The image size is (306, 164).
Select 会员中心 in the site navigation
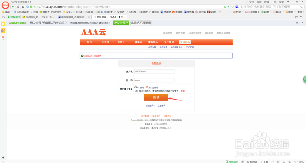(x=185, y=42)
